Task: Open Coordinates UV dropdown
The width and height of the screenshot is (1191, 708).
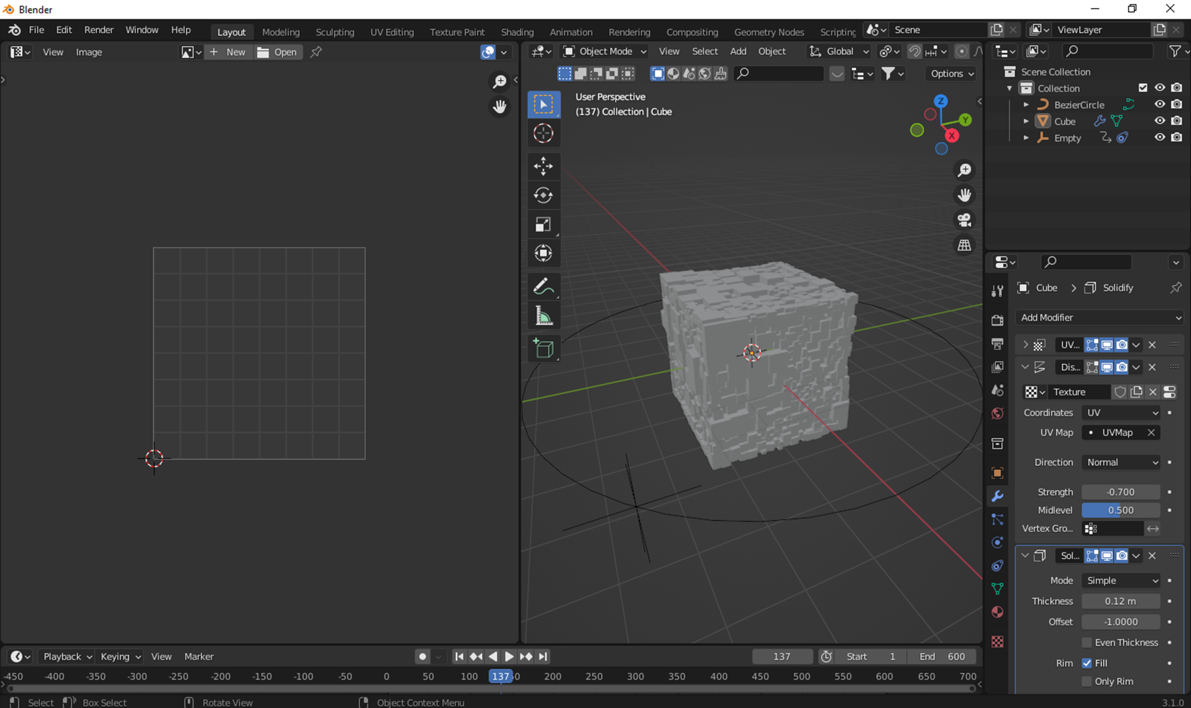Action: point(1122,413)
